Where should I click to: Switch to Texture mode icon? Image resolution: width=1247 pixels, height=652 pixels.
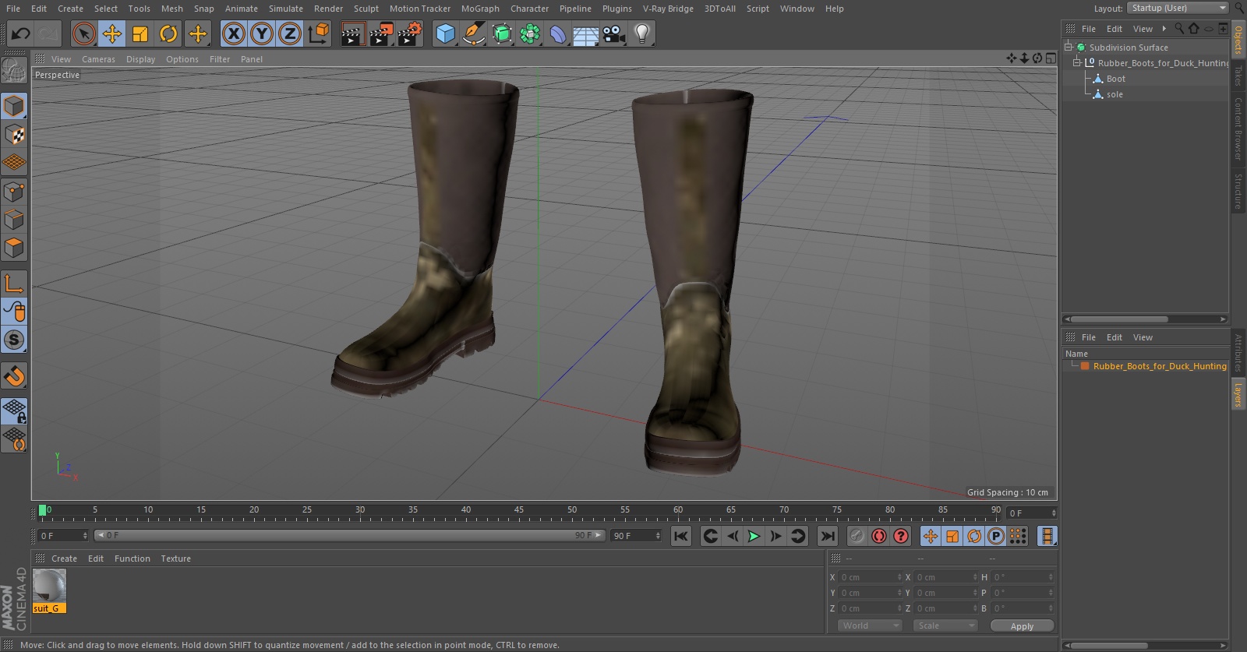[14, 135]
